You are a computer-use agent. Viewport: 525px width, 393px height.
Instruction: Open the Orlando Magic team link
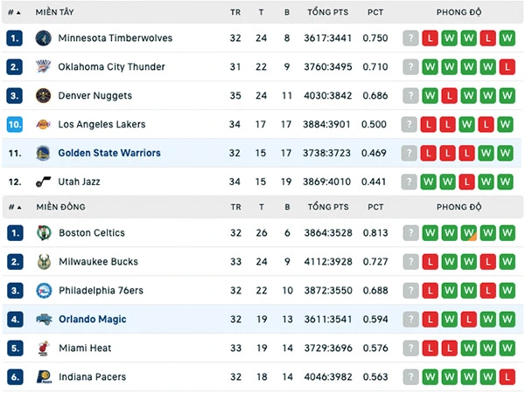(x=93, y=319)
